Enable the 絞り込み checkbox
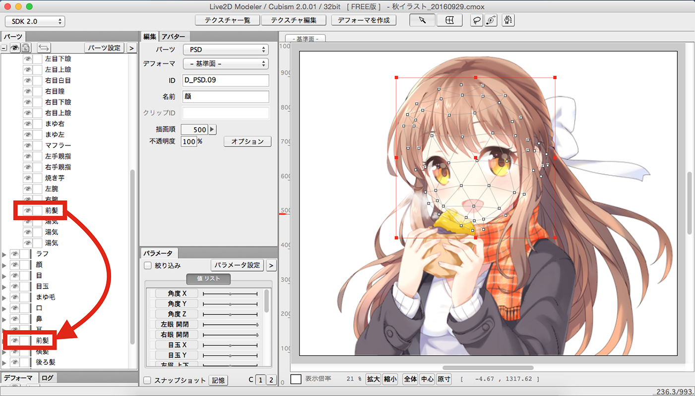Image resolution: width=695 pixels, height=396 pixels. click(x=147, y=265)
